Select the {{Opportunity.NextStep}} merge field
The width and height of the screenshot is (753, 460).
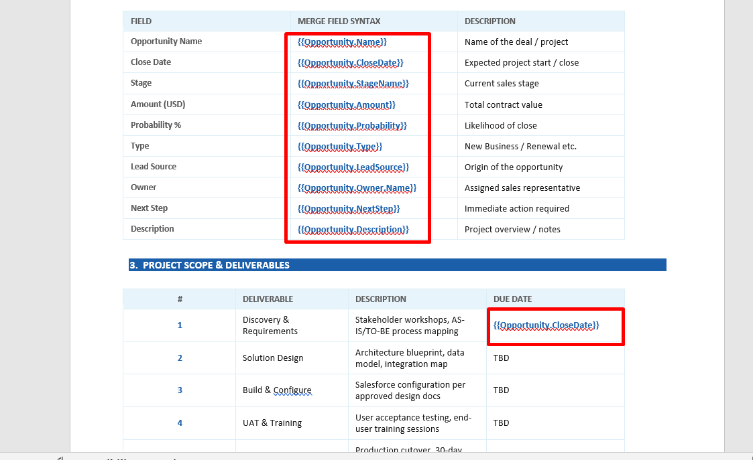click(349, 209)
